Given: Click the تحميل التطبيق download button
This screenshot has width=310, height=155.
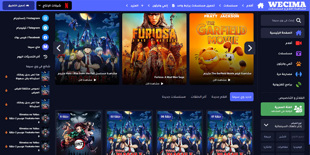Looking at the screenshot, I should (19, 5).
